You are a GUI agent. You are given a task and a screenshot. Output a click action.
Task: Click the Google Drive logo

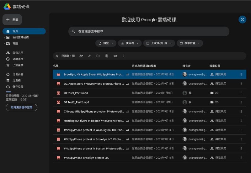7,7
